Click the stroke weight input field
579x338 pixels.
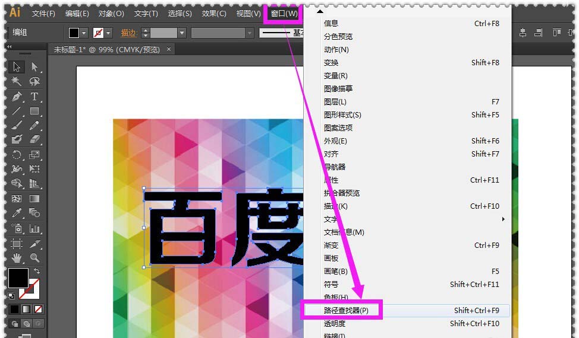click(x=163, y=33)
